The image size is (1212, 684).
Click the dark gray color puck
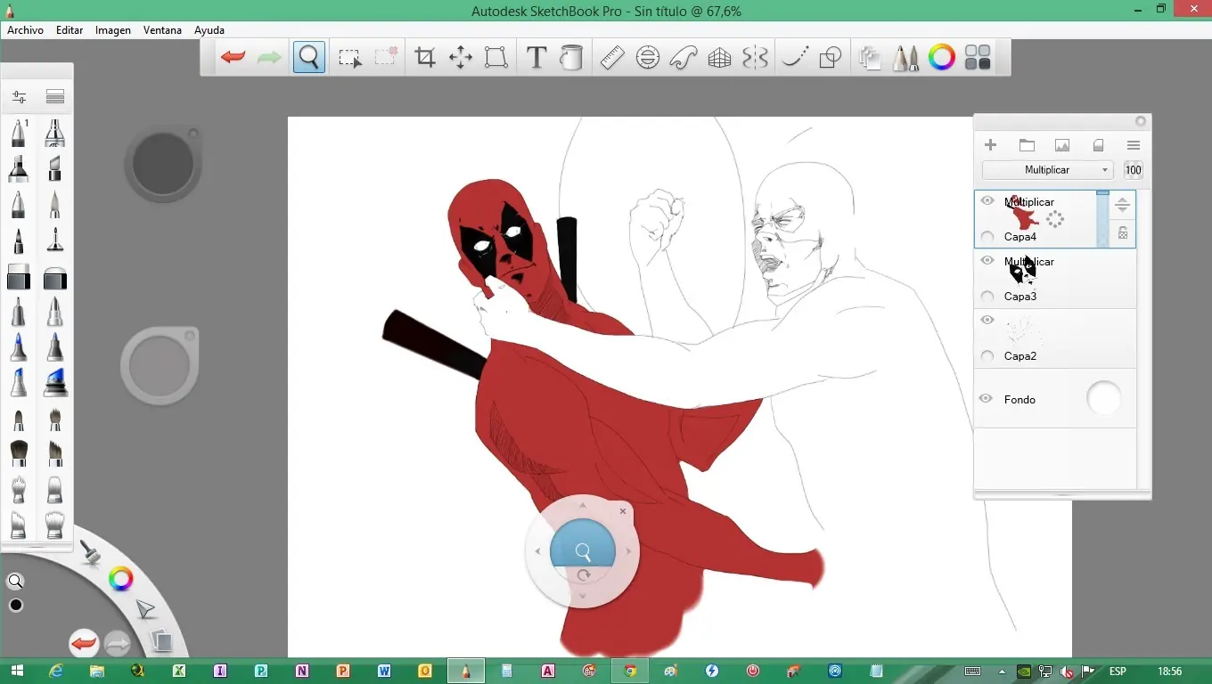(163, 164)
